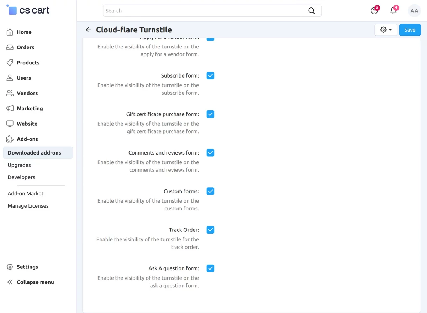The width and height of the screenshot is (427, 313).
Task: Click the Add-ons puzzle piece icon
Action: click(x=10, y=139)
